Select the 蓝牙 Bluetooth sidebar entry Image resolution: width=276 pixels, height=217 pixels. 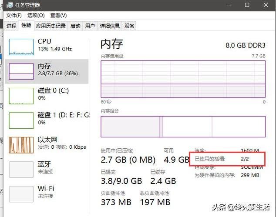47,170
